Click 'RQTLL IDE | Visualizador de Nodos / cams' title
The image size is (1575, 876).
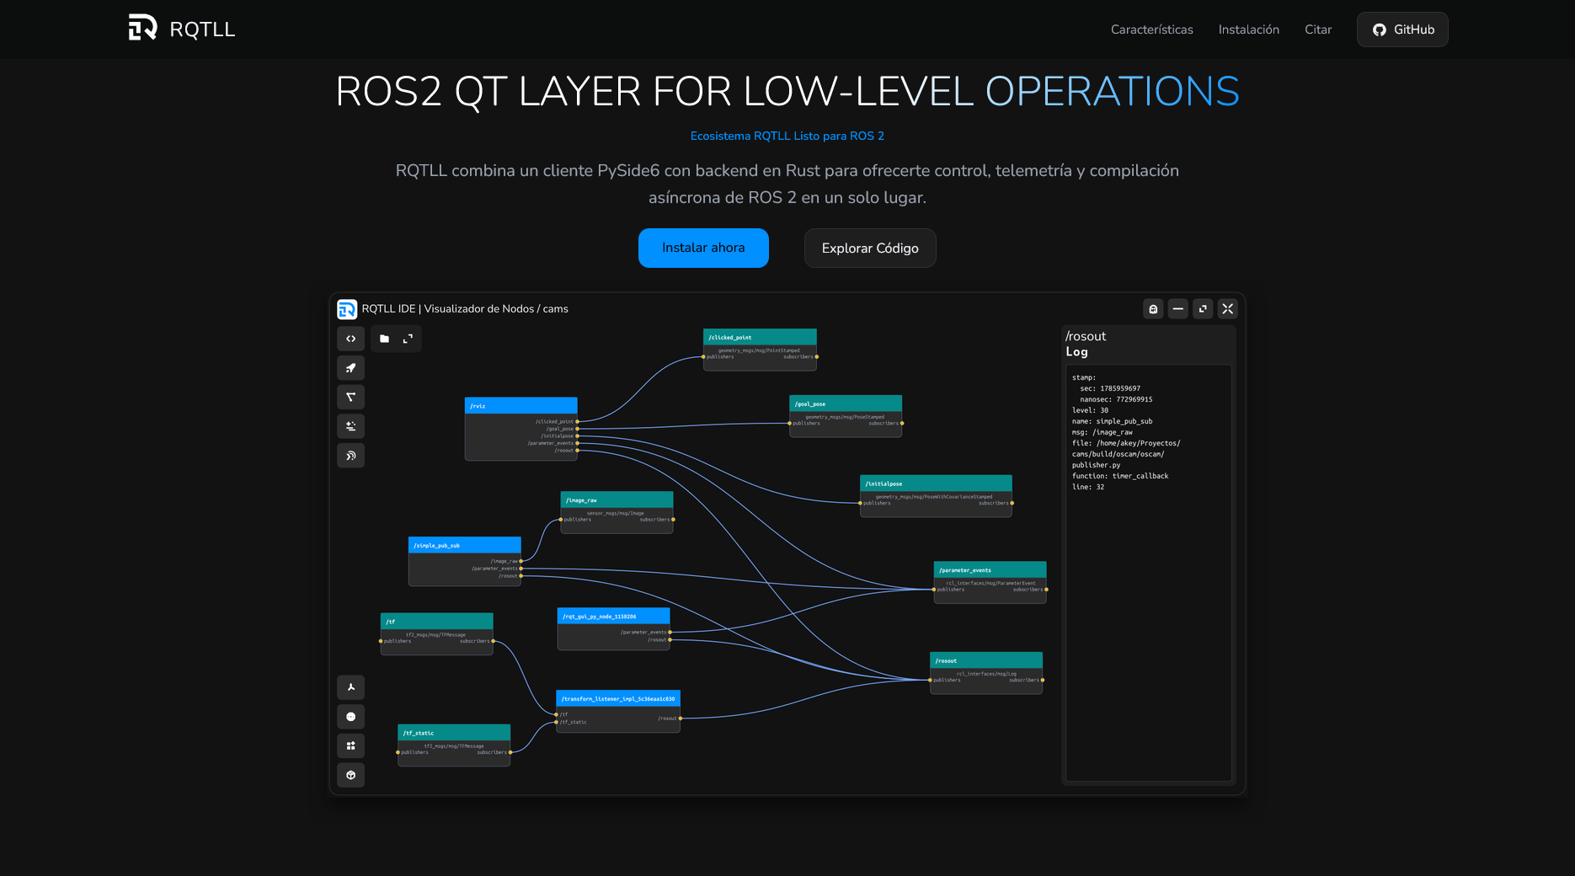point(465,309)
